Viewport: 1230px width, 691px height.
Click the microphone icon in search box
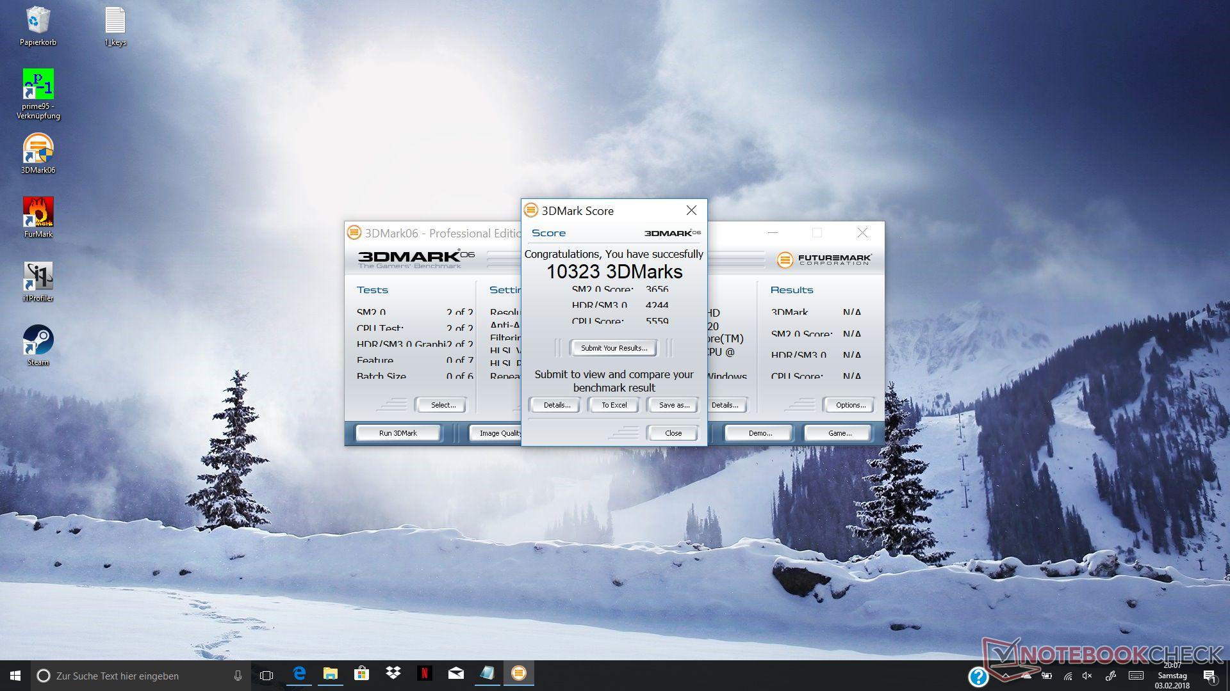(x=238, y=676)
